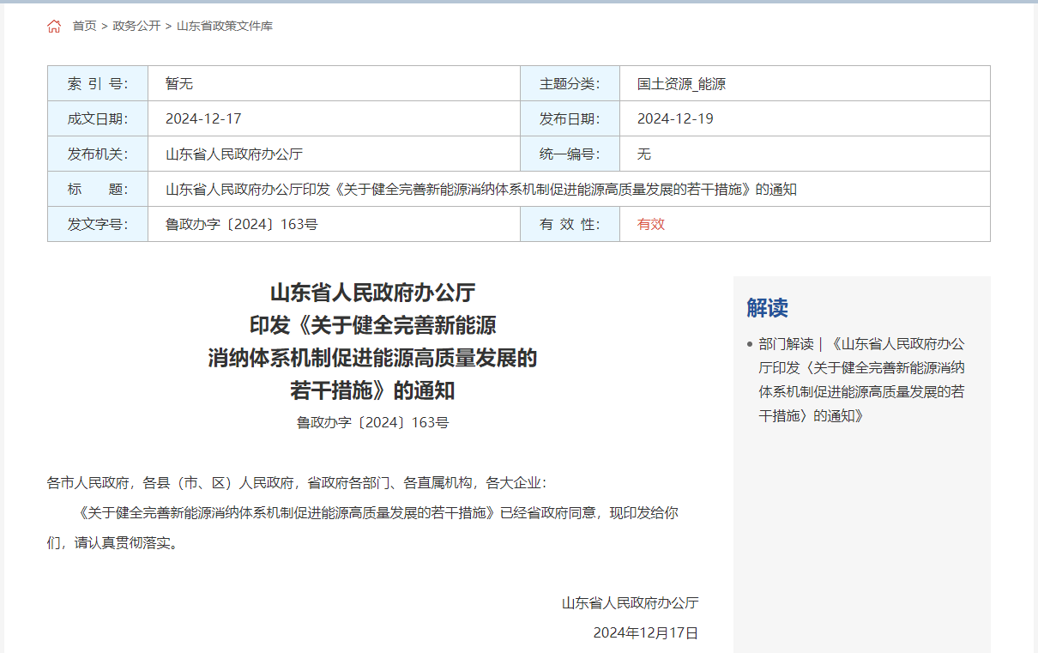
Task: Navigate to 山东省政策文件库 breadcrumb link
Action: [x=225, y=27]
